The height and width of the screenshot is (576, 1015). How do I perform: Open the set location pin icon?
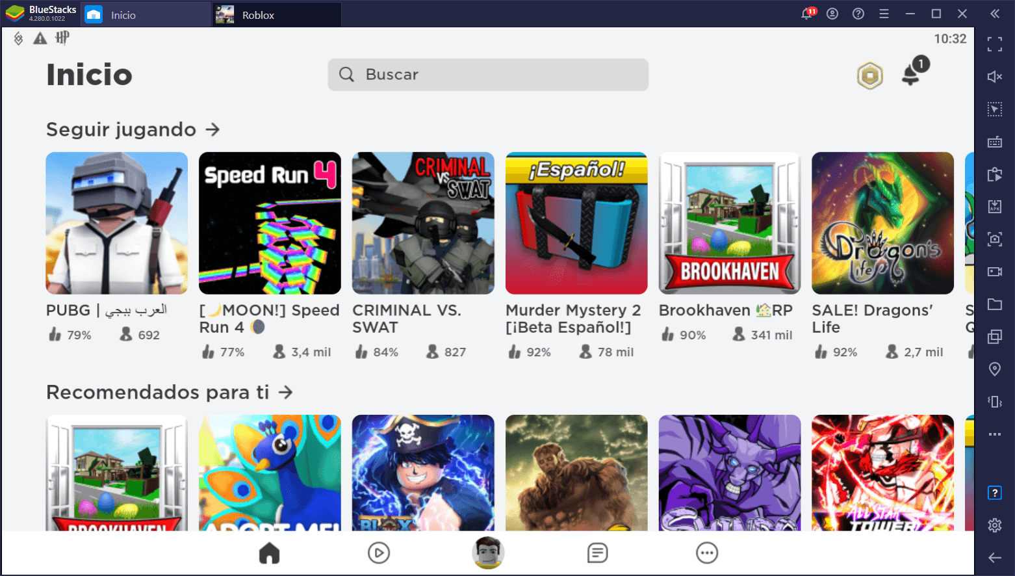pos(995,369)
